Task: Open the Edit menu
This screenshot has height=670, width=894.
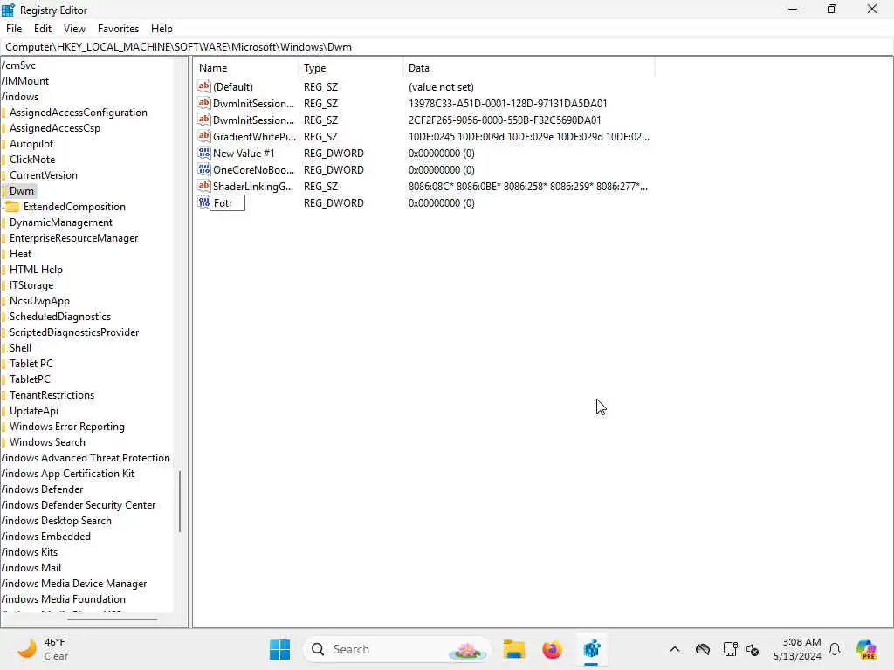Action: (43, 29)
